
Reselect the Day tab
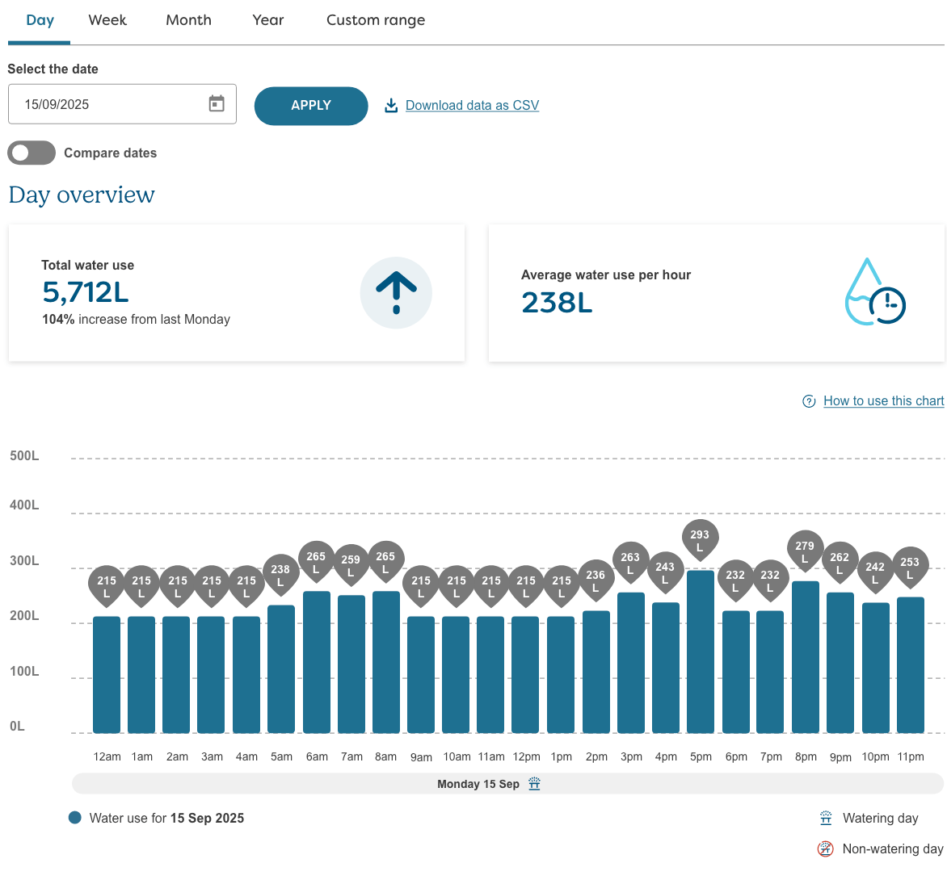[39, 20]
